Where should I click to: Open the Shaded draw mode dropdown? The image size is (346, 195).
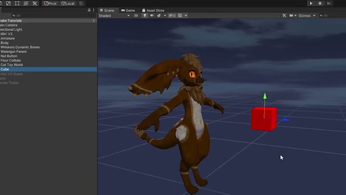pos(114,15)
